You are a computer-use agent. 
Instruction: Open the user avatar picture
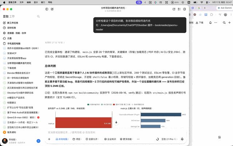(x=5, y=141)
